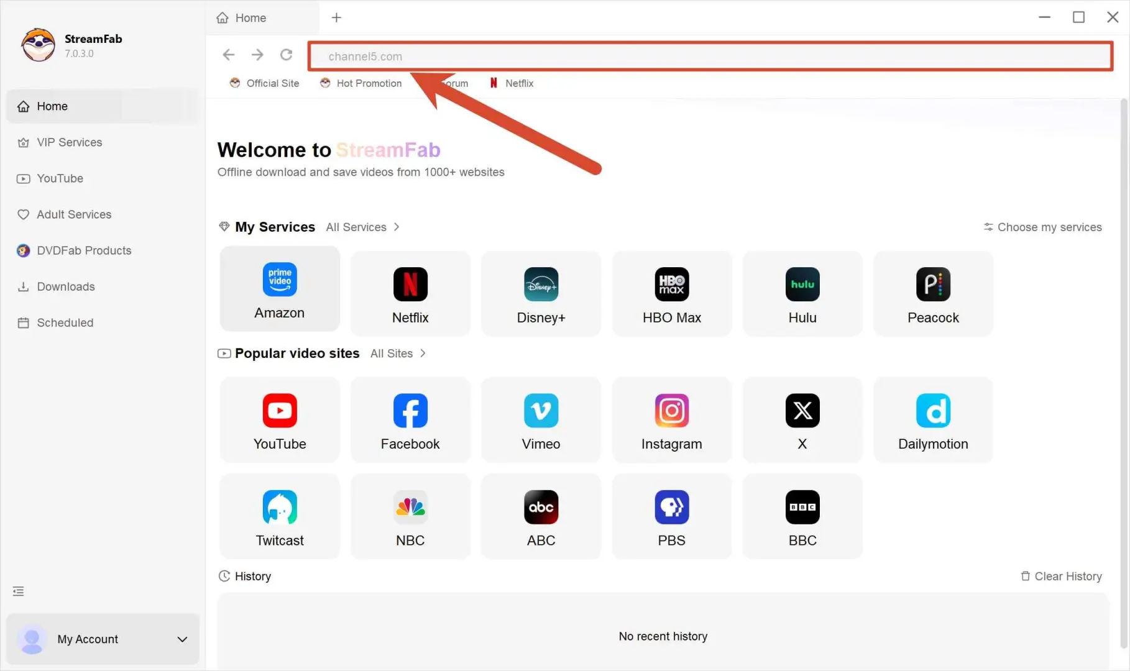Open the Peacock service tile
The height and width of the screenshot is (671, 1130).
[933, 294]
